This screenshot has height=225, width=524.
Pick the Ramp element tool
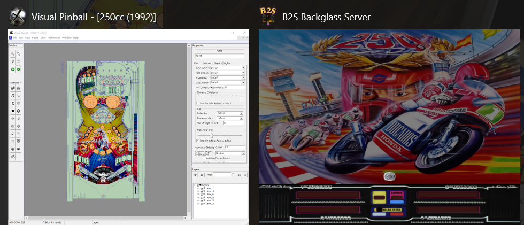pos(13,95)
